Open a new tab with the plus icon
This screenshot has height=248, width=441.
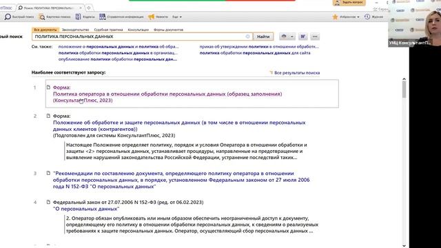tap(89, 8)
